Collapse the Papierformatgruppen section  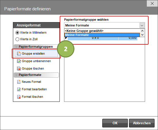16,47
